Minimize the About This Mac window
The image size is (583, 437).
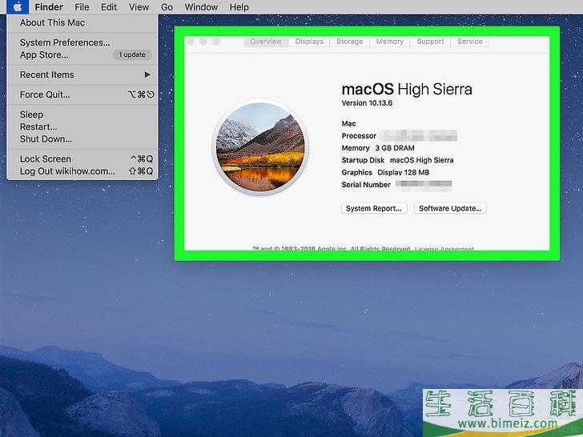203,42
